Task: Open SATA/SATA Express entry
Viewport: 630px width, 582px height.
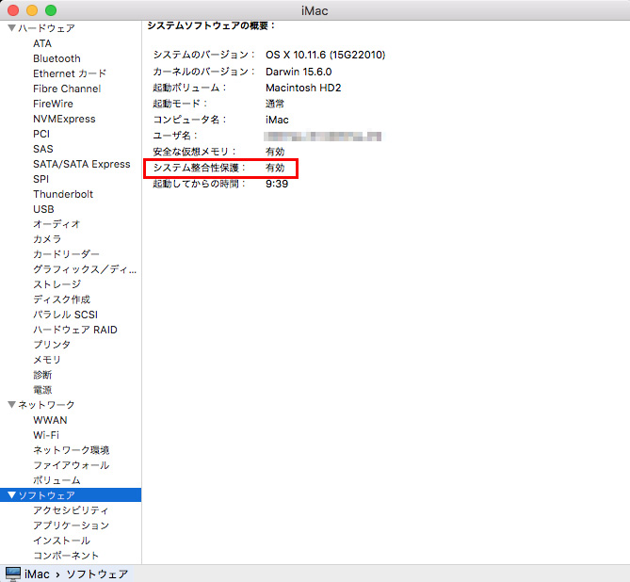Action: (x=82, y=164)
